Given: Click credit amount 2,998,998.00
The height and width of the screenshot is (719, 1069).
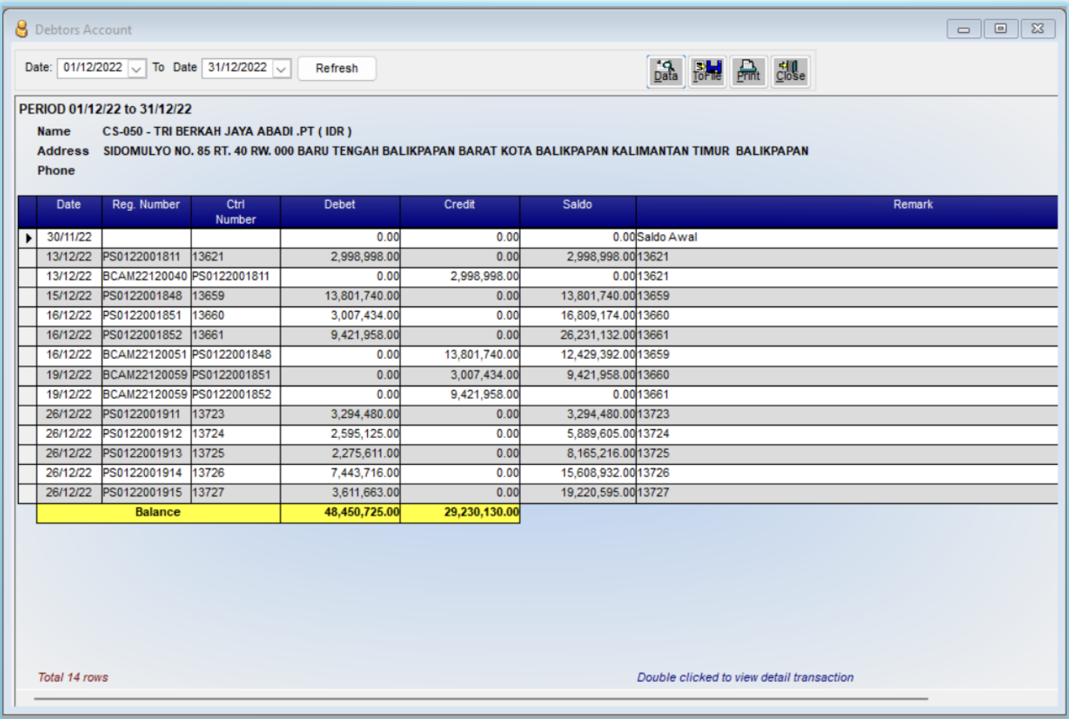Looking at the screenshot, I should point(460,276).
